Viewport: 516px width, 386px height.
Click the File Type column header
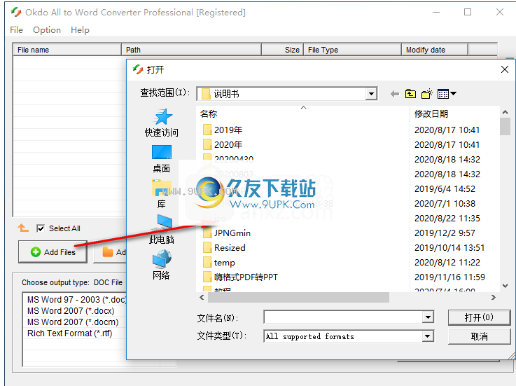click(352, 50)
